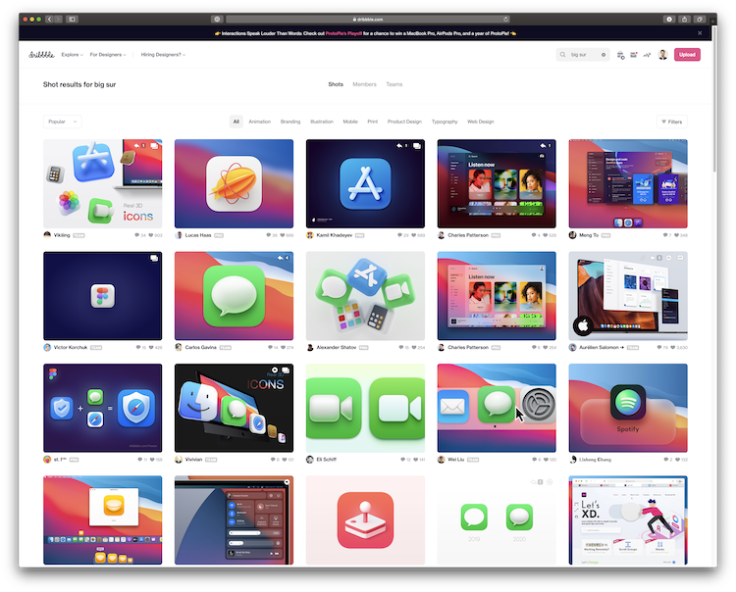
Task: Click the magnifier icon in search box
Action: point(562,55)
